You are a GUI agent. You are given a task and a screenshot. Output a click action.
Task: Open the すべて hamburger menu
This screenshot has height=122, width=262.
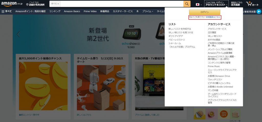[7, 11]
